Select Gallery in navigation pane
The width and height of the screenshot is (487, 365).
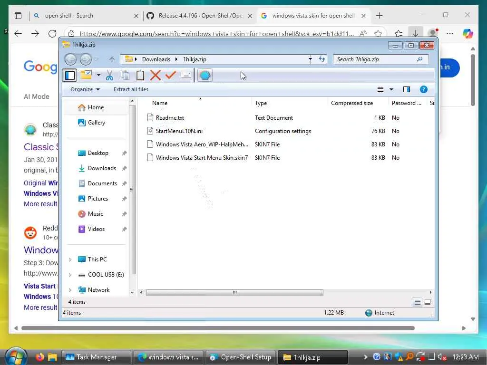(96, 123)
